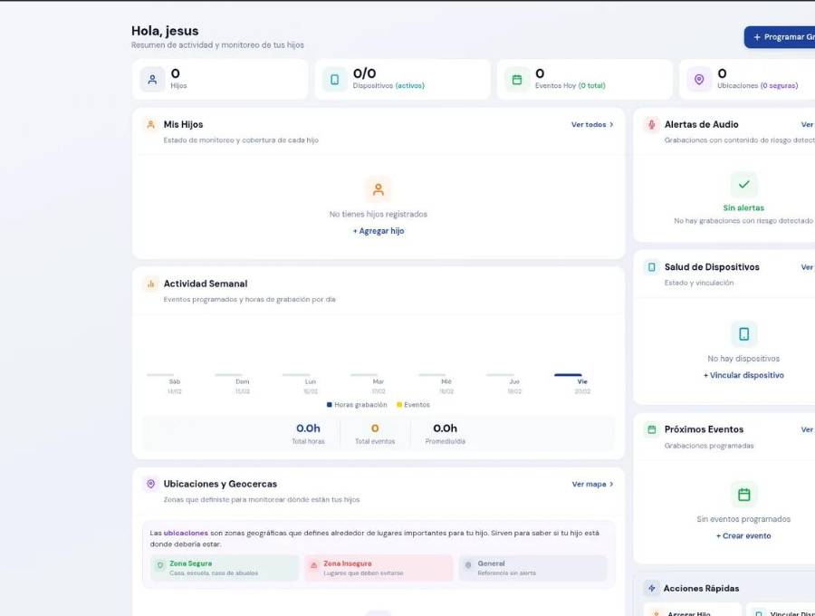
Task: Click the chevron next to 'Ver todos'
Action: [x=611, y=125]
